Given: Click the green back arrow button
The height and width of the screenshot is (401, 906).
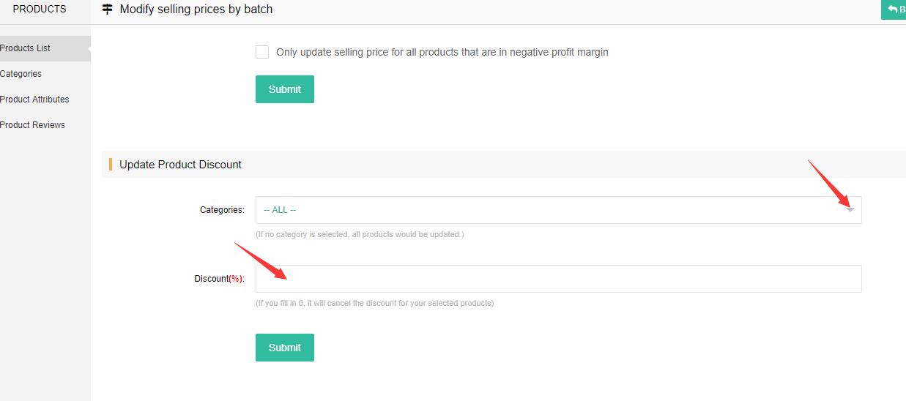Looking at the screenshot, I should [894, 10].
